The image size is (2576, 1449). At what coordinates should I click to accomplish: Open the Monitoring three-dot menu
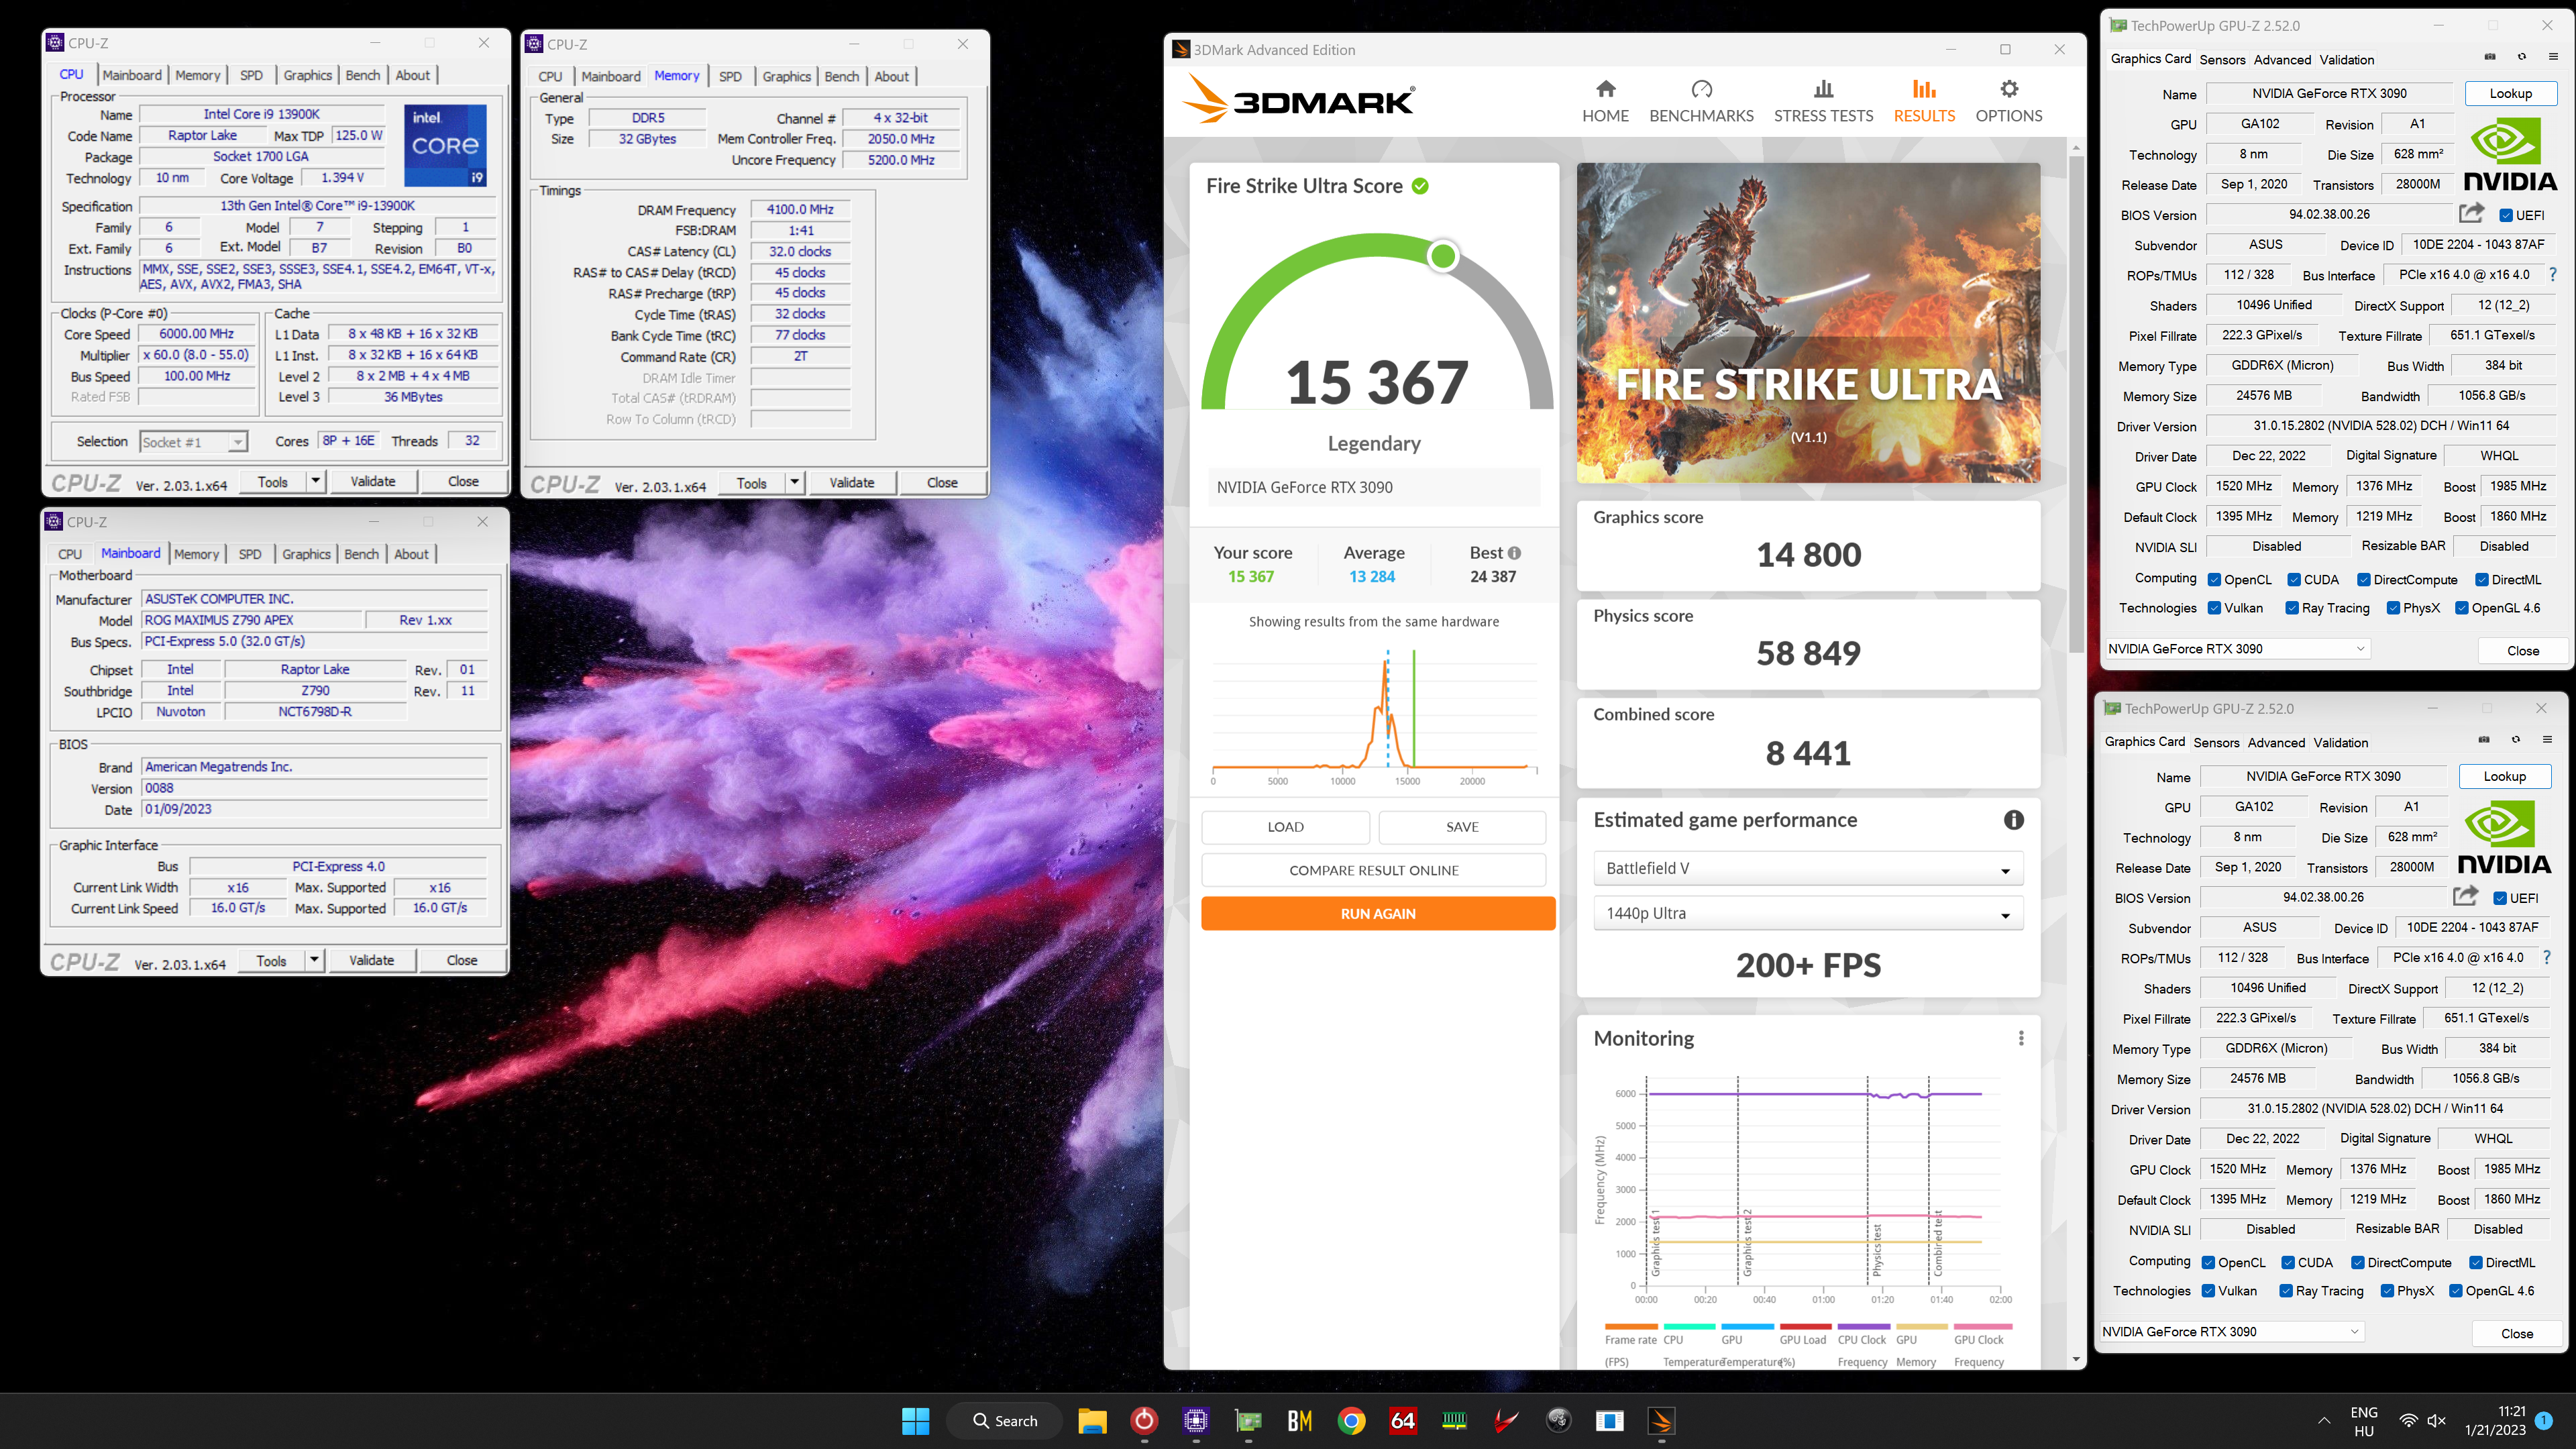coord(2021,1038)
